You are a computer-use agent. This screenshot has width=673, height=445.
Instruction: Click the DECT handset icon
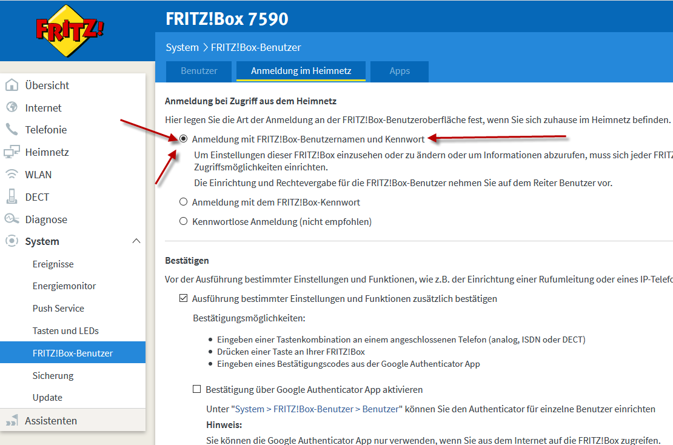(x=12, y=196)
